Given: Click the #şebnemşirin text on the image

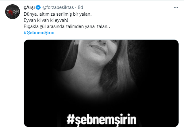Looking at the screenshot, I should [x=101, y=119].
